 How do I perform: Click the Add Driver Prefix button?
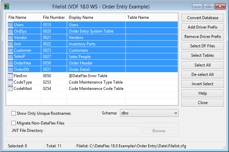[203, 27]
